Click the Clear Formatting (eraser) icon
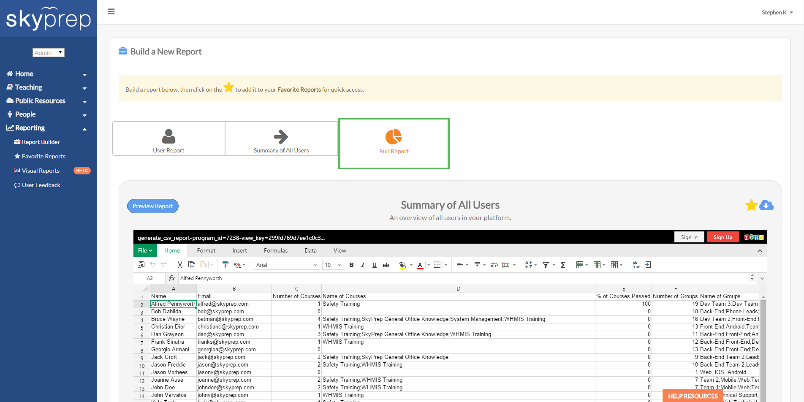The image size is (804, 402). coord(238,265)
